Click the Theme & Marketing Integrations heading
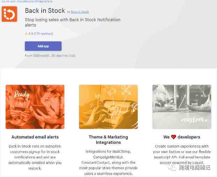Screen dimensions: 217x177 (108, 140)
